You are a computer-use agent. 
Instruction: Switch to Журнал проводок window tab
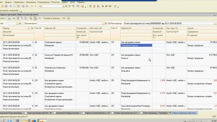[183, 113]
